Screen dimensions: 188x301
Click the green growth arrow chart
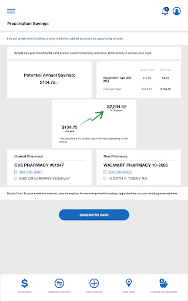coord(92,118)
